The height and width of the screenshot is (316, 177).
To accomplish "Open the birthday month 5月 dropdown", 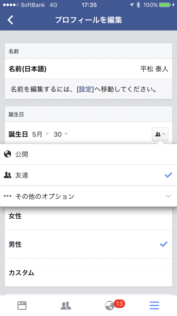I will [x=41, y=134].
